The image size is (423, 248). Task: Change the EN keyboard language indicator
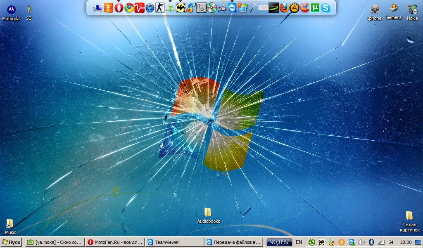click(299, 242)
